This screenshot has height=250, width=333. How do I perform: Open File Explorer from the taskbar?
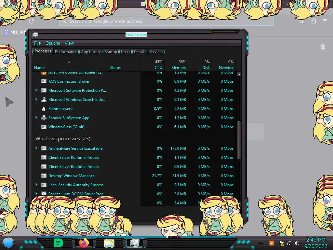pyautogui.click(x=109, y=243)
